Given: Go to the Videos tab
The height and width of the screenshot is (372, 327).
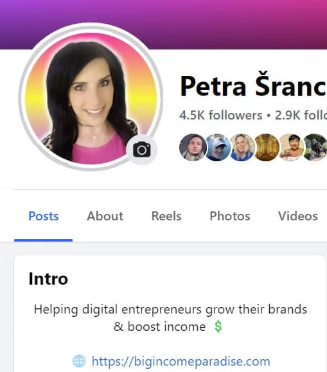Looking at the screenshot, I should tap(298, 216).
